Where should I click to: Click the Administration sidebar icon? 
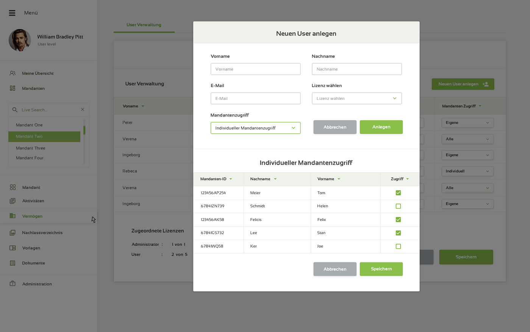click(12, 284)
